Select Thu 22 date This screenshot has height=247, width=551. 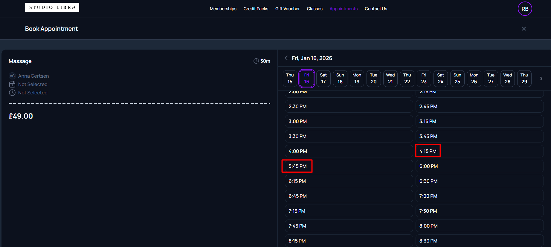pyautogui.click(x=407, y=78)
